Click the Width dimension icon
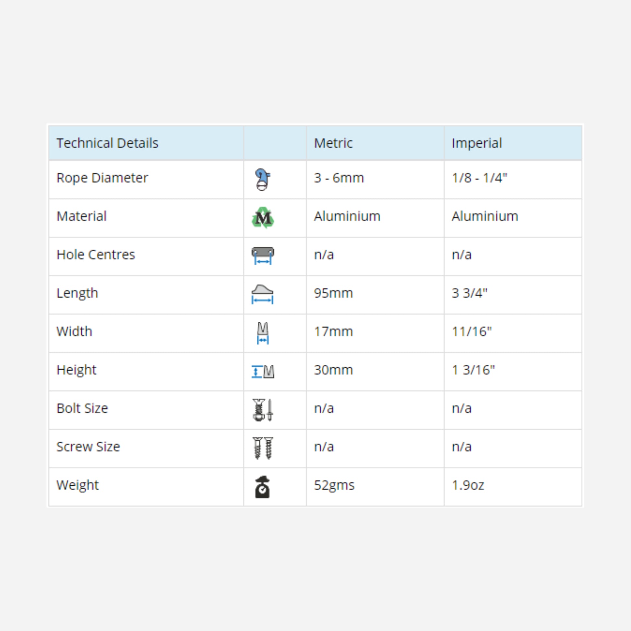This screenshot has height=631, width=631. click(x=263, y=333)
